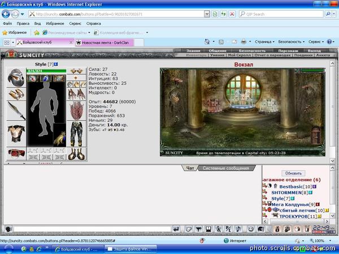The image size is (339, 254).
Task: Open quick tabs list dropdown
Action: [x=13, y=42]
